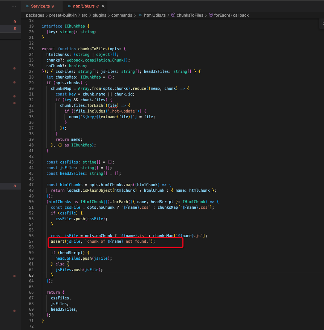The image size is (324, 330).
Task: Click 'const cssFiles: string[] = [];' line
Action: tap(80, 162)
